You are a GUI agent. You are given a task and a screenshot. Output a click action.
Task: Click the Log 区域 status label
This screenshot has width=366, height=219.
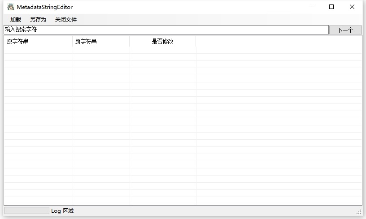(62, 211)
